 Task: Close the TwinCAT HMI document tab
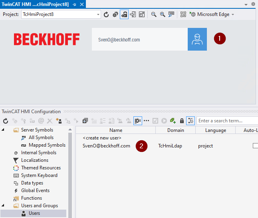[82, 4]
